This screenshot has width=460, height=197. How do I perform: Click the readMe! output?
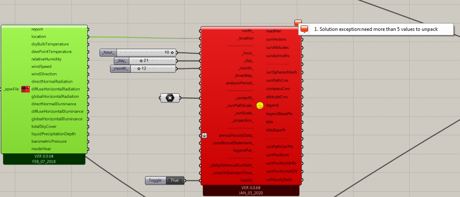274,31
